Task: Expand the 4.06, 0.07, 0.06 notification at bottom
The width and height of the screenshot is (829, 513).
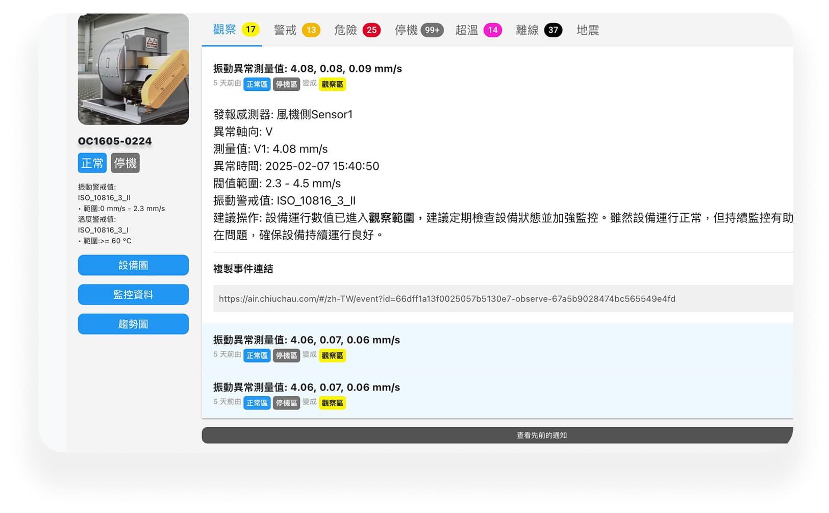Action: 306,388
